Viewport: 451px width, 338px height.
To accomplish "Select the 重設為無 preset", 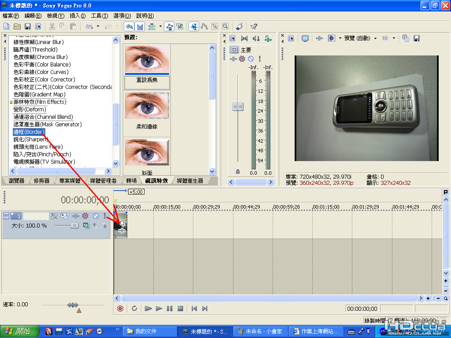I will [x=147, y=80].
